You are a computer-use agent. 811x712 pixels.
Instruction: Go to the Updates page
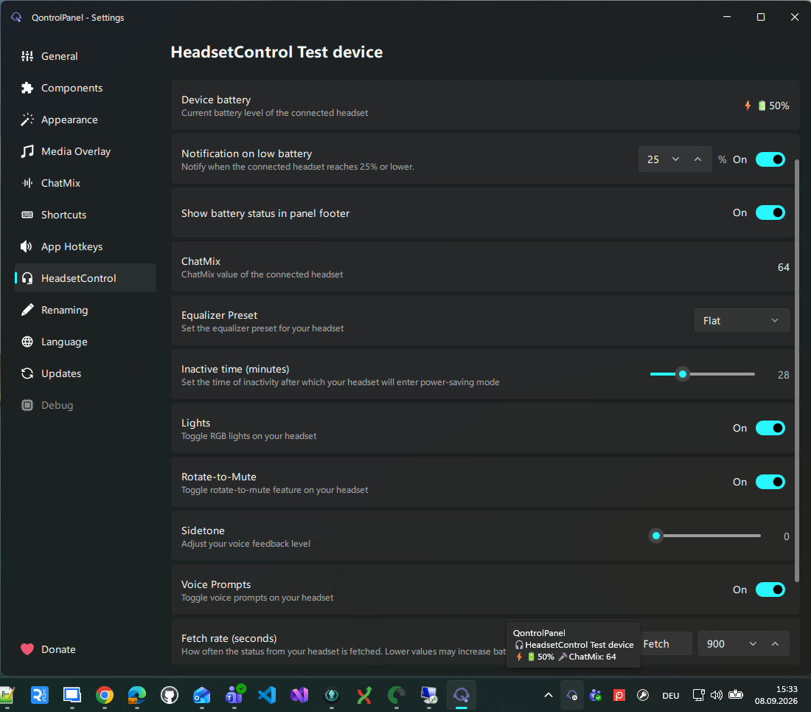[86, 373]
